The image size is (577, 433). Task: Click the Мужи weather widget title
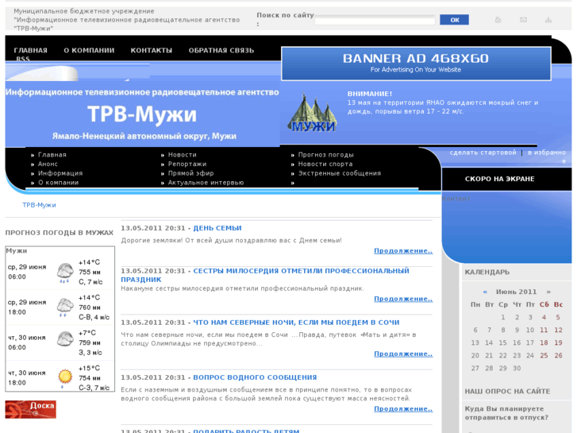[x=17, y=251]
